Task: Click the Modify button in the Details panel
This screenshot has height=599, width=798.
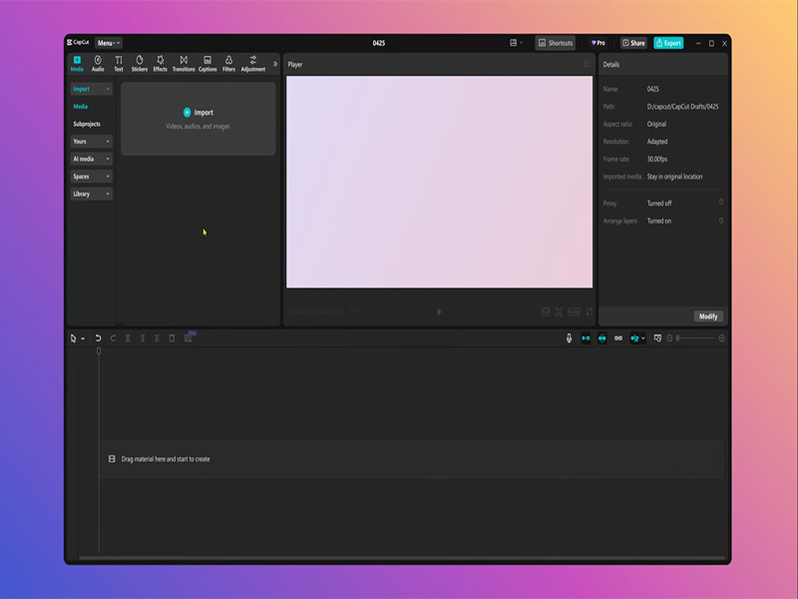Action: (x=709, y=316)
